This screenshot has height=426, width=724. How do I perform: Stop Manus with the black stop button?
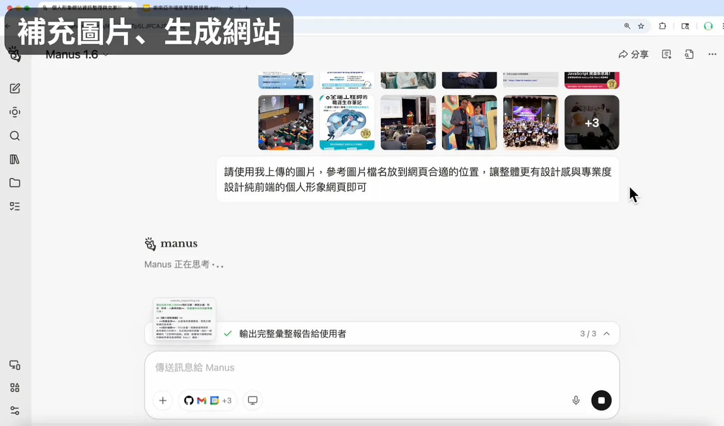[601, 400]
